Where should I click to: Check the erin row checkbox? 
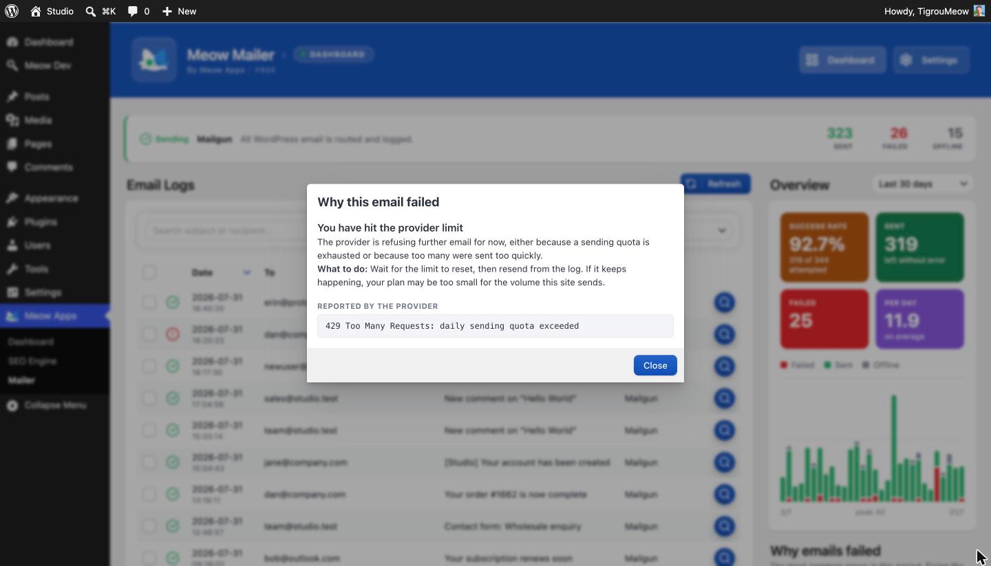coord(149,302)
